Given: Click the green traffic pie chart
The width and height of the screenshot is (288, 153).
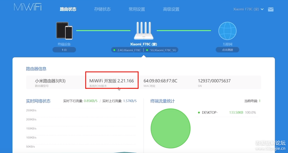Looking at the screenshot, I should tap(170, 128).
